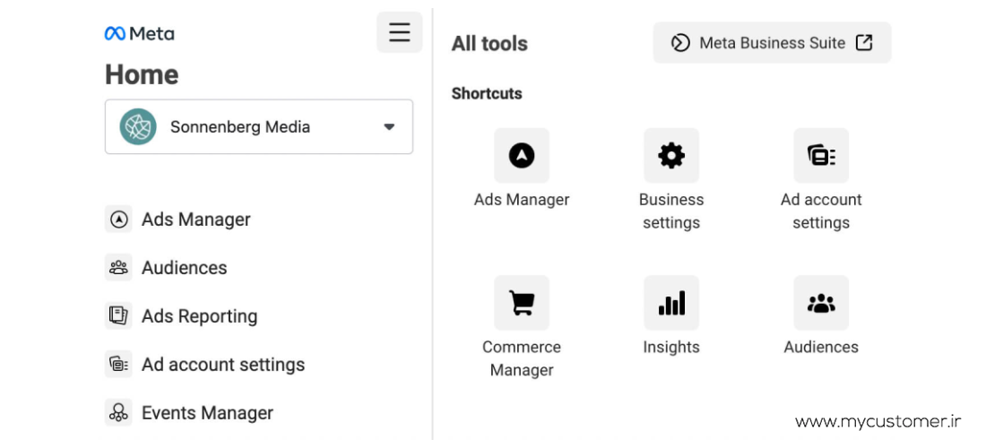Click the Business settings shortcut label
The height and width of the screenshot is (448, 986).
click(671, 211)
